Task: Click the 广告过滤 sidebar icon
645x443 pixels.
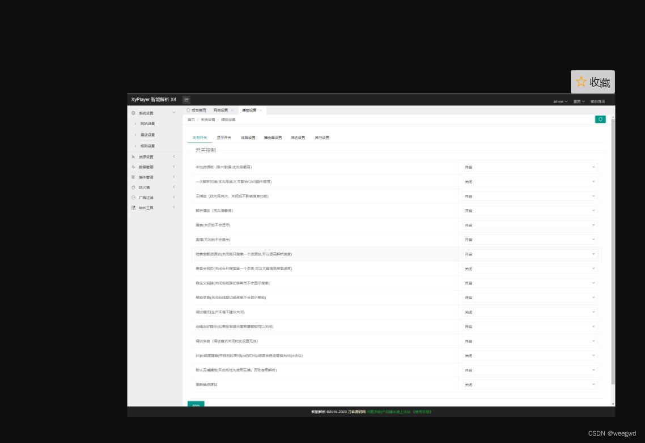Action: tap(133, 197)
